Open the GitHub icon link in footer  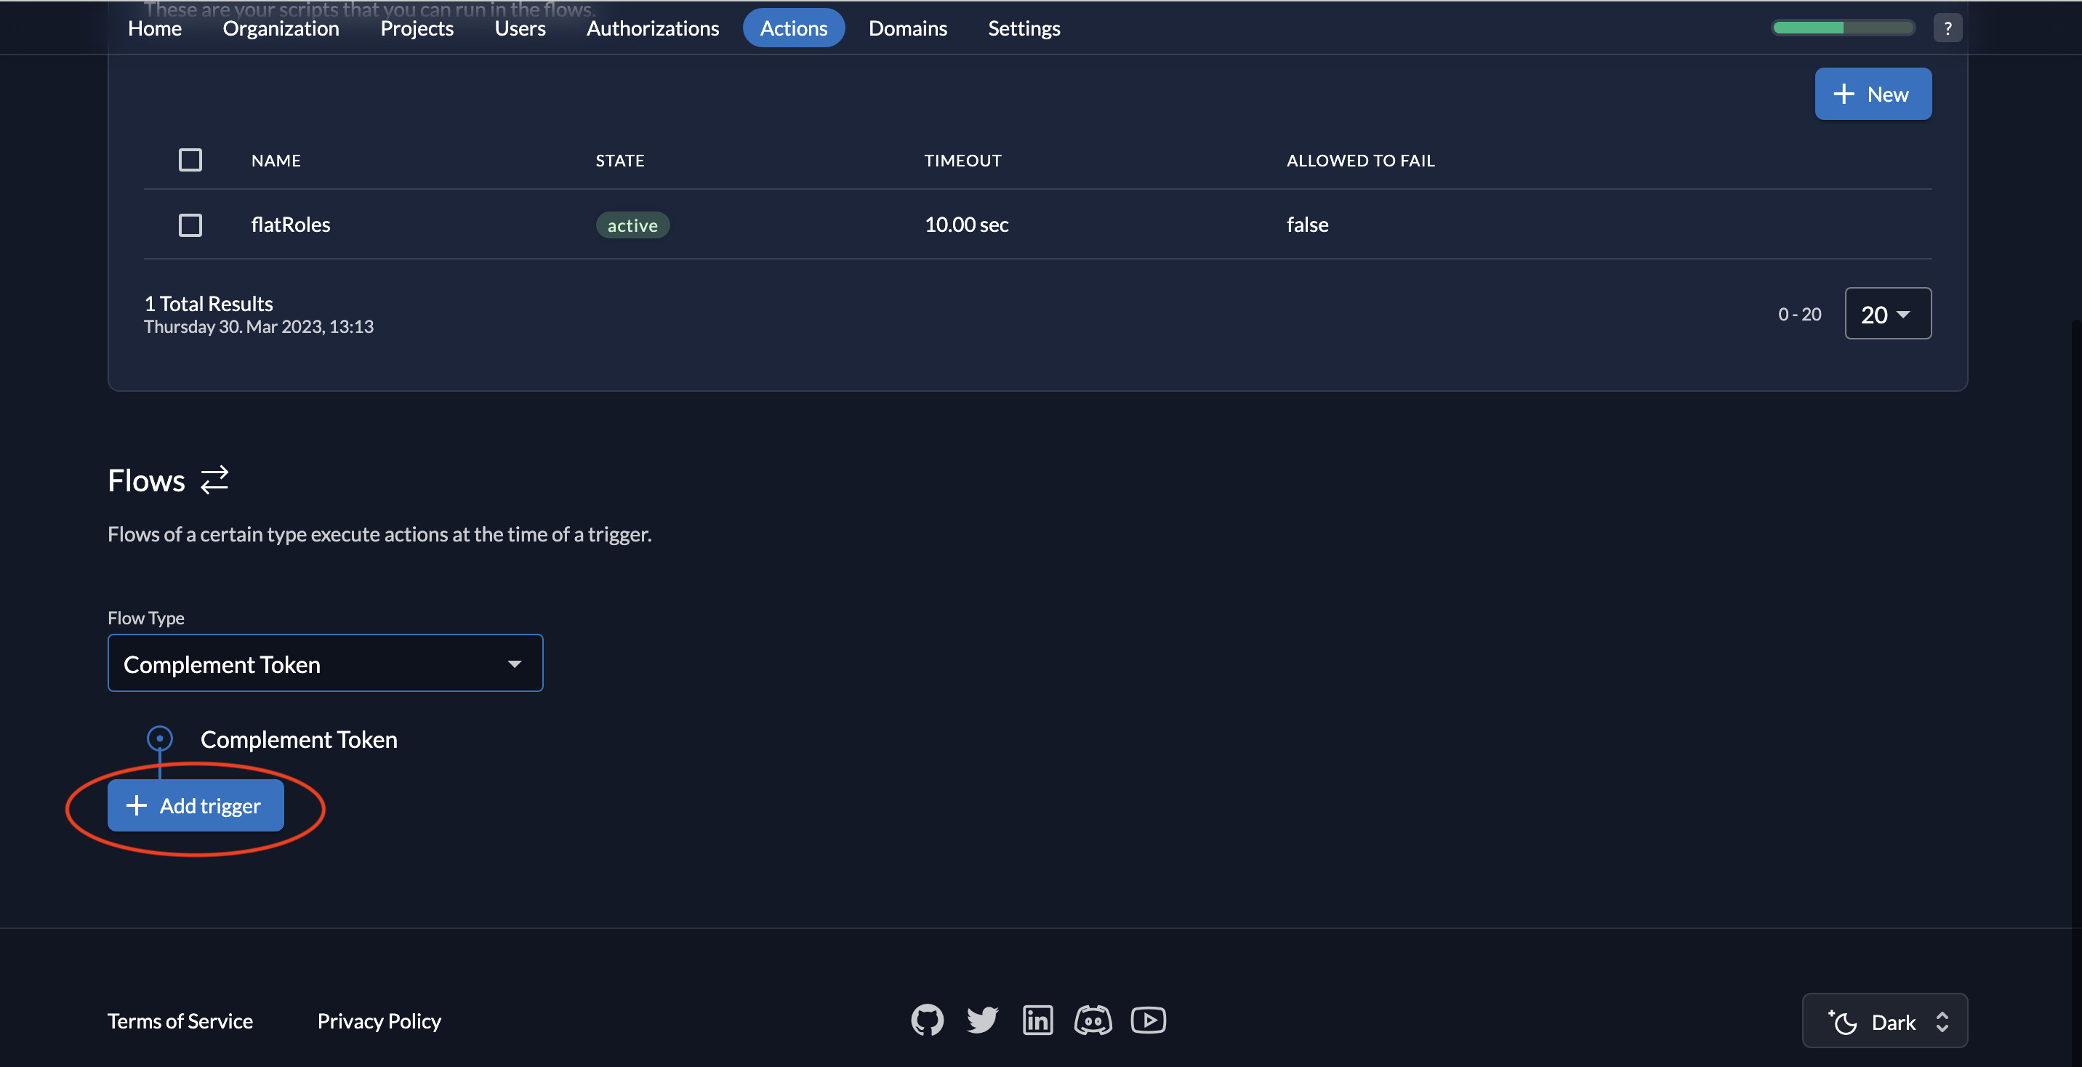(x=927, y=1020)
